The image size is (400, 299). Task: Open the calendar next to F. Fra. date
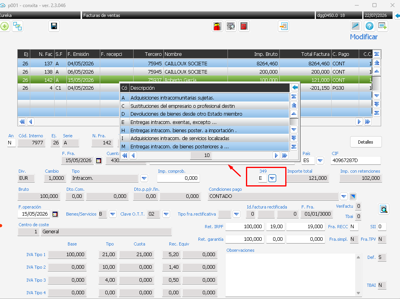click(x=99, y=161)
